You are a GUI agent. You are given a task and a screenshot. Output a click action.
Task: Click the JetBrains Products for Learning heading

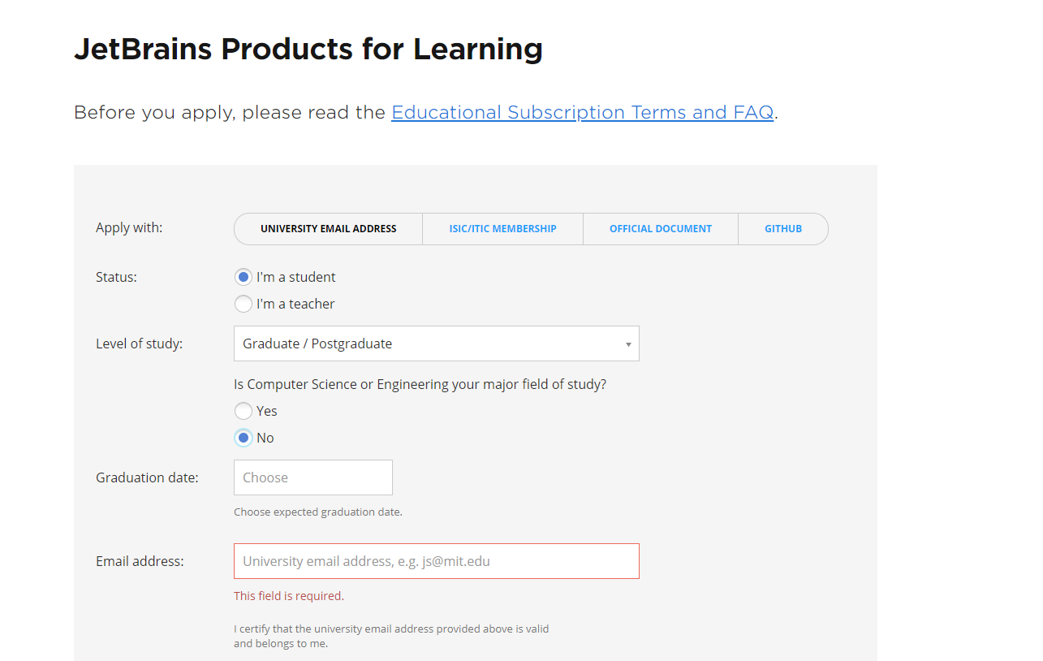click(x=308, y=50)
